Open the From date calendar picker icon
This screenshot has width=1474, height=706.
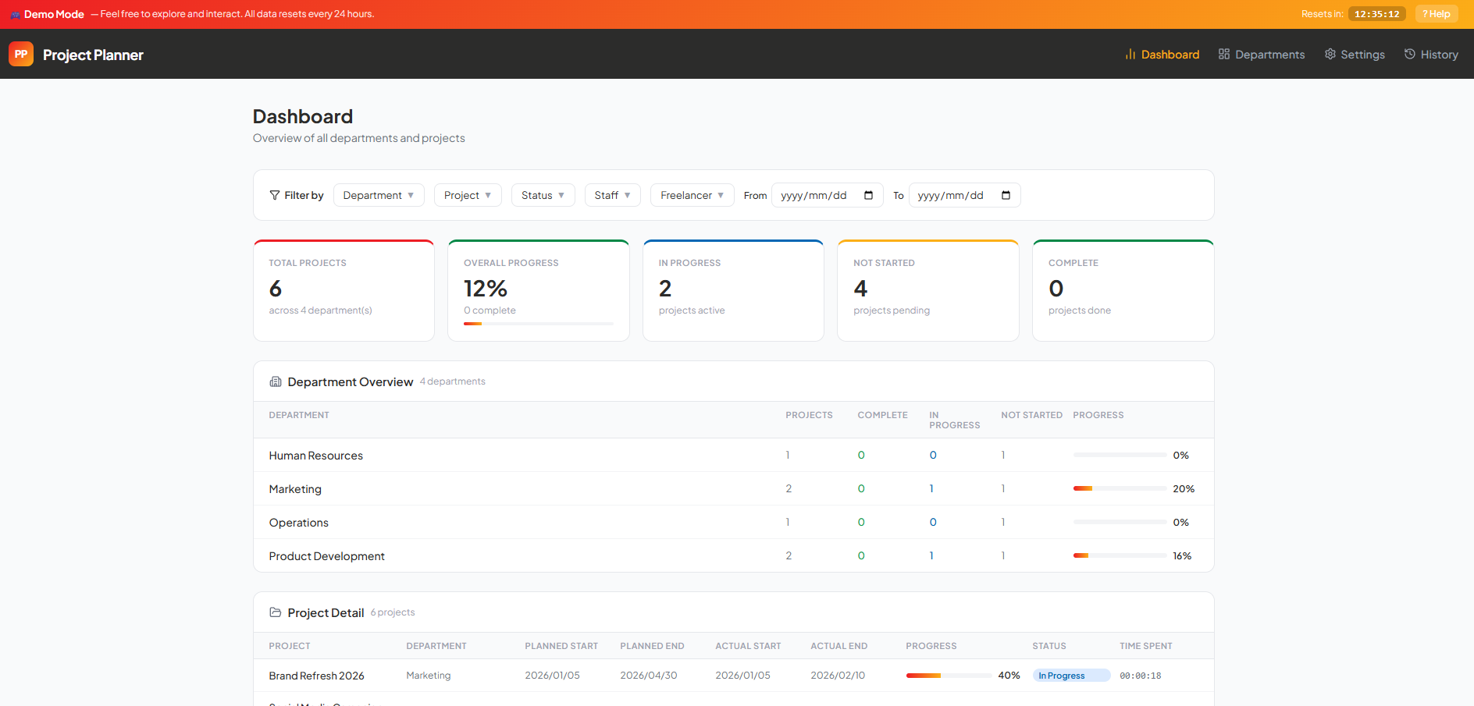click(x=868, y=195)
